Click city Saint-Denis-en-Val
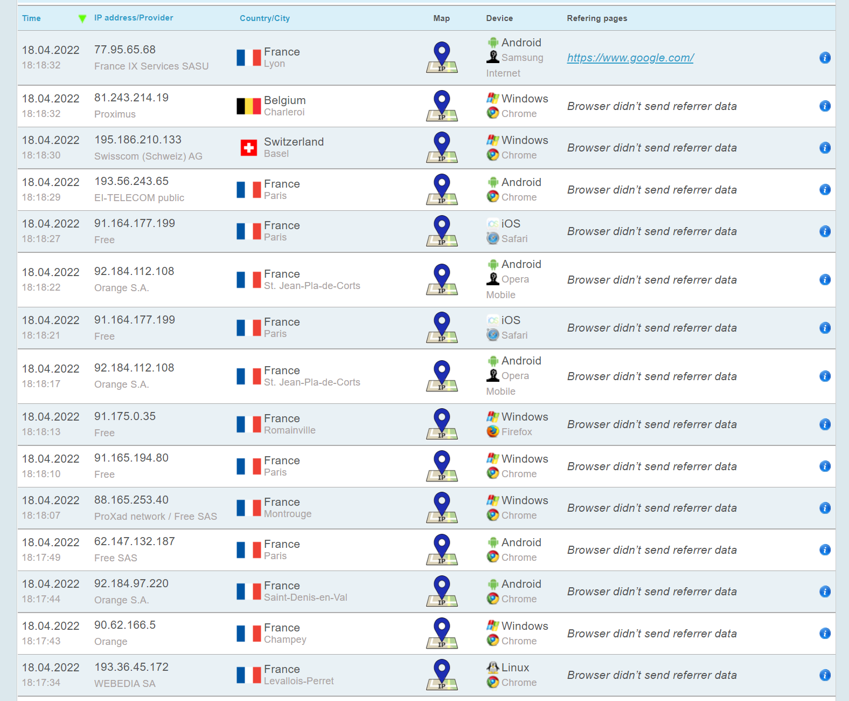The height and width of the screenshot is (701, 849). pyautogui.click(x=305, y=597)
